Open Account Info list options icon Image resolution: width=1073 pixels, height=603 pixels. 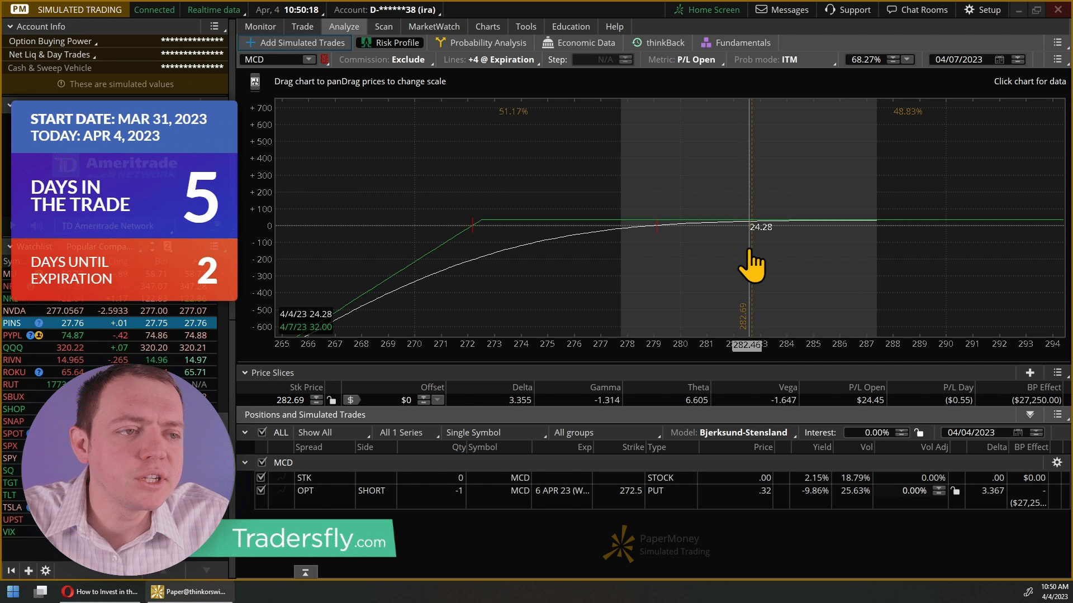pos(214,26)
